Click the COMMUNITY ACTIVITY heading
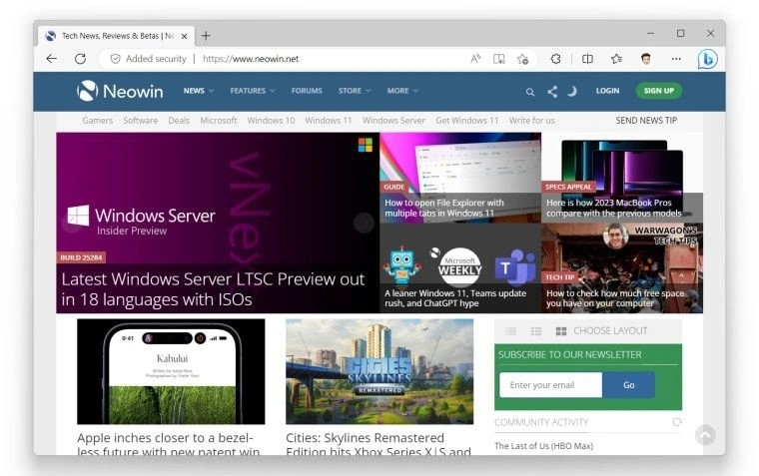 tap(541, 422)
